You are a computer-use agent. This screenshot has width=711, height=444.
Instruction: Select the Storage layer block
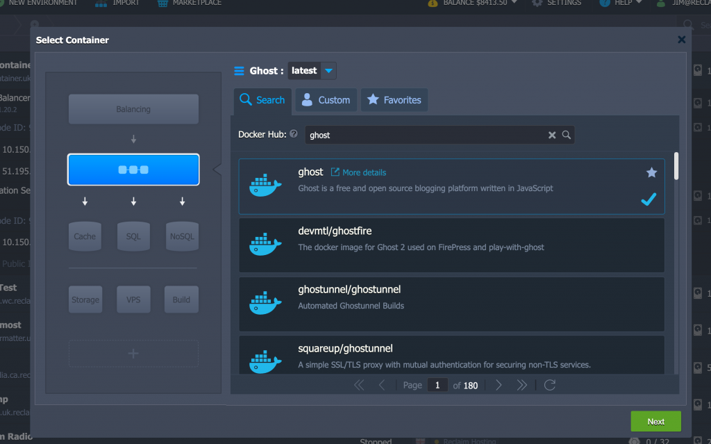click(85, 299)
